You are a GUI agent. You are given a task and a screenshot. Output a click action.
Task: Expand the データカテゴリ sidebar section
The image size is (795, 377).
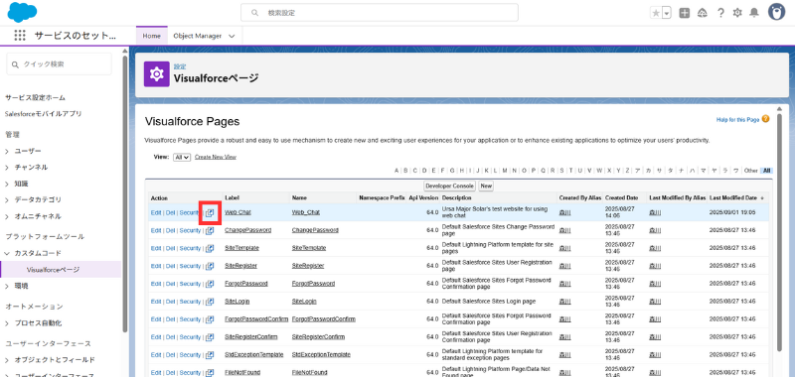[8, 199]
